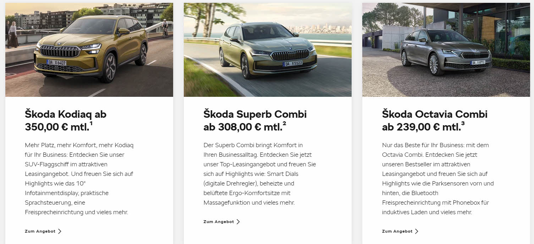Select the yellow Škoda Kodiaq photo
This screenshot has height=244, width=534.
click(x=89, y=50)
